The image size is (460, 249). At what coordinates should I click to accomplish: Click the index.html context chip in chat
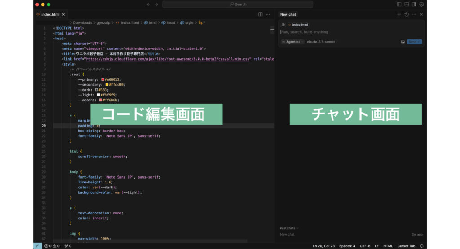pos(298,25)
